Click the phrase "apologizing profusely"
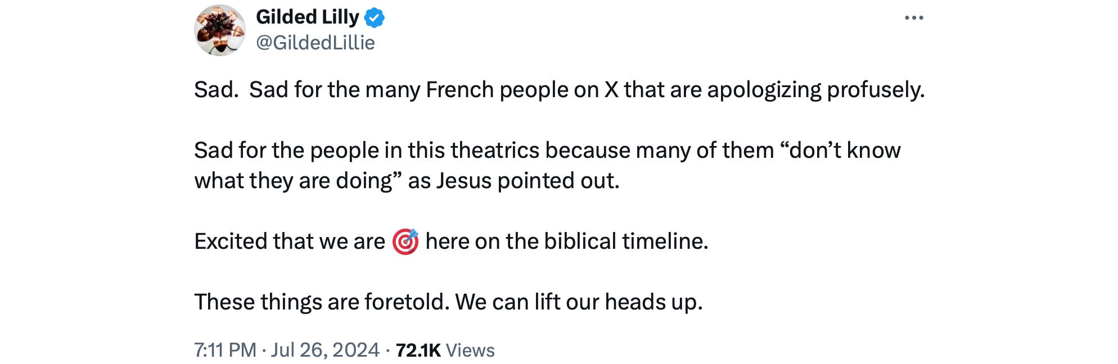Screen dimensions: 1118x364 click(815, 90)
